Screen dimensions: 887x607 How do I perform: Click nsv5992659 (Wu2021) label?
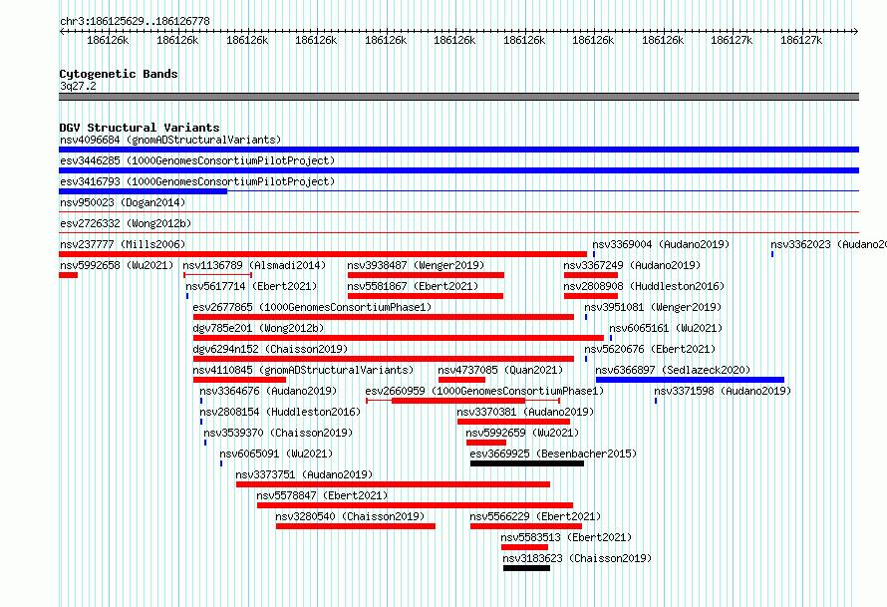click(x=522, y=433)
